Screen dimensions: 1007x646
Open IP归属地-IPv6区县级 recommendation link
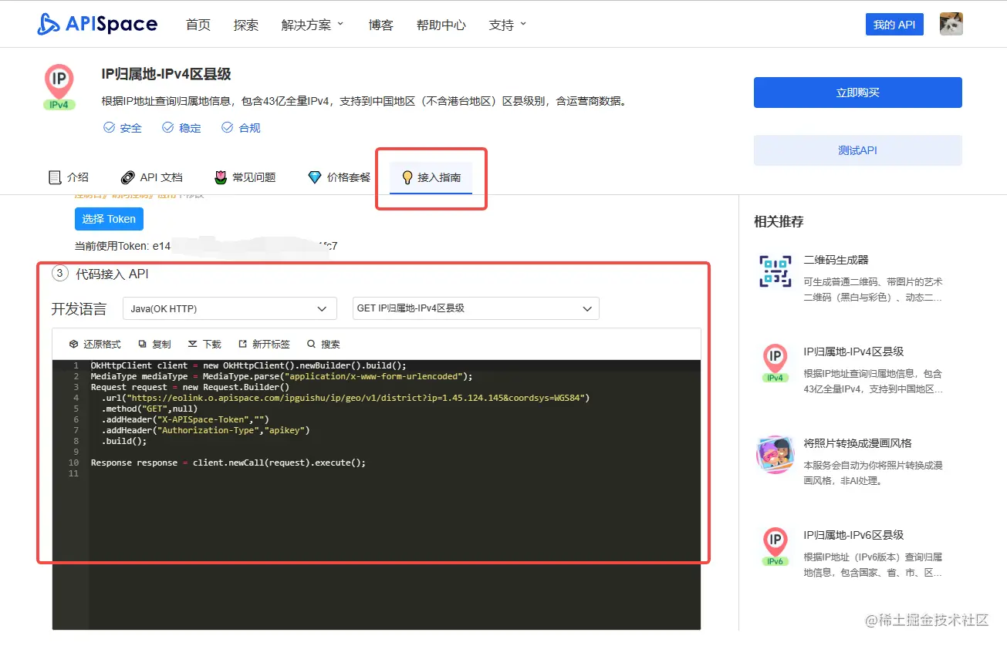[x=853, y=535]
